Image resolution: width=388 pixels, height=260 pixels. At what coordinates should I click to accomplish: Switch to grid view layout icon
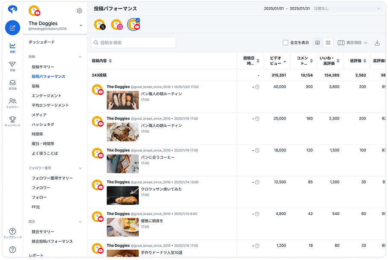click(328, 43)
